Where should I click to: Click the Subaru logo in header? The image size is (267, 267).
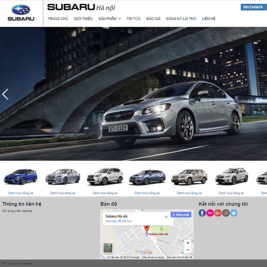21,13
